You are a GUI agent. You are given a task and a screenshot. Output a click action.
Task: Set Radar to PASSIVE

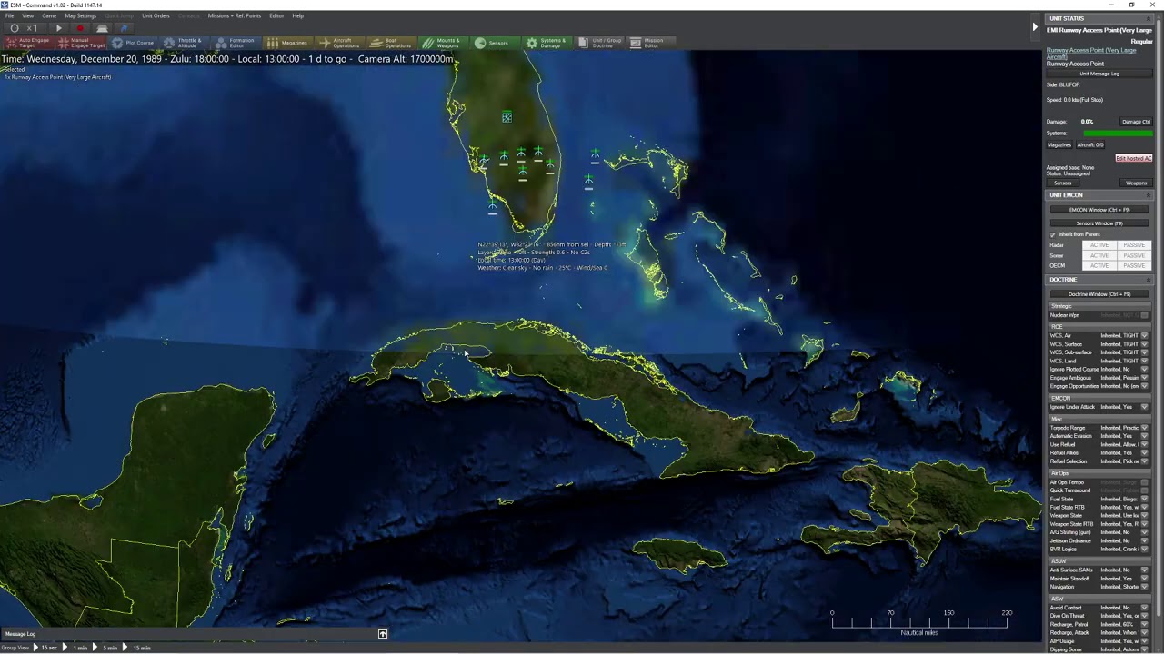1134,245
